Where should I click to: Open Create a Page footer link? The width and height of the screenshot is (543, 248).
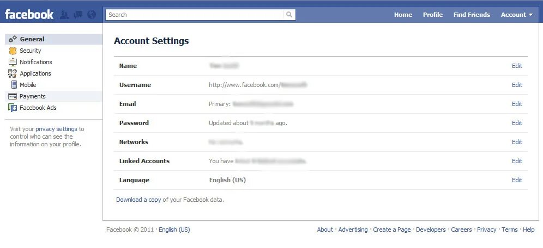tap(391, 230)
